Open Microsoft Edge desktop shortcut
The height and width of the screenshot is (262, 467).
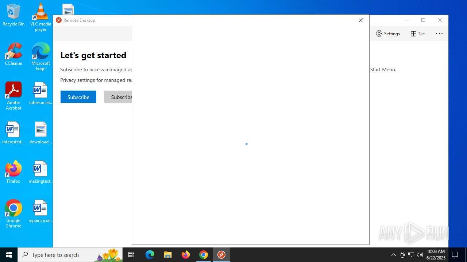click(x=40, y=56)
